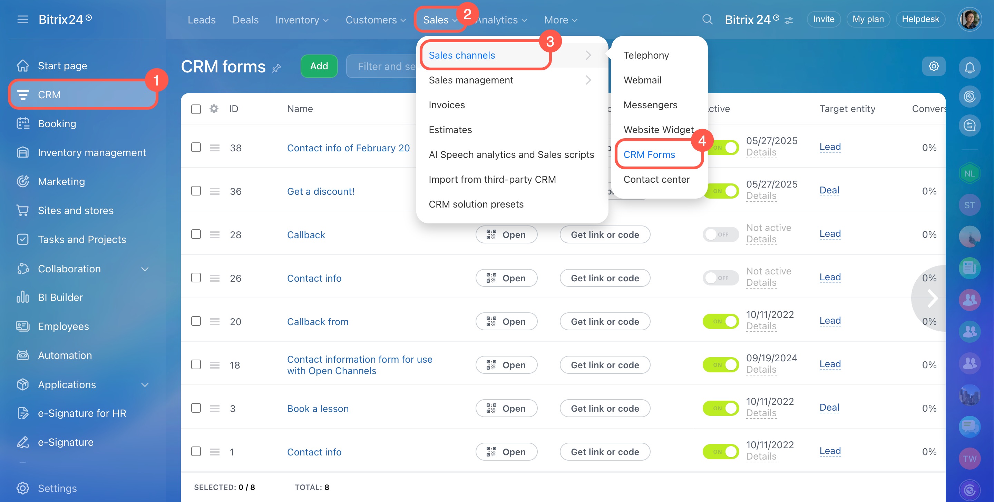Open CRM forms settings gear
The height and width of the screenshot is (502, 994).
click(x=933, y=66)
